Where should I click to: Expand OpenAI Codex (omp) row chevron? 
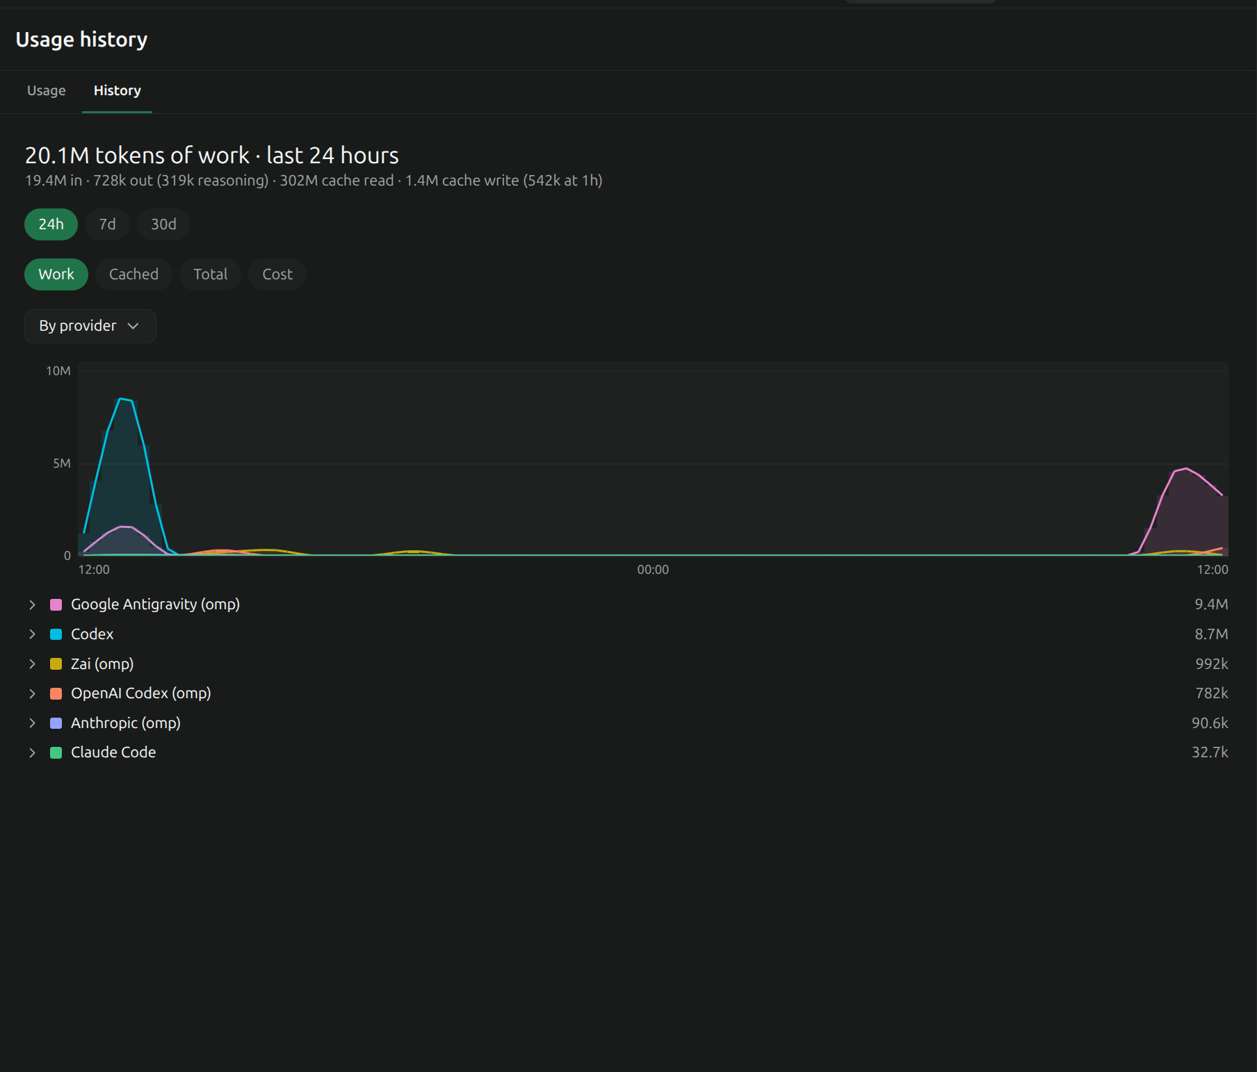tap(32, 694)
